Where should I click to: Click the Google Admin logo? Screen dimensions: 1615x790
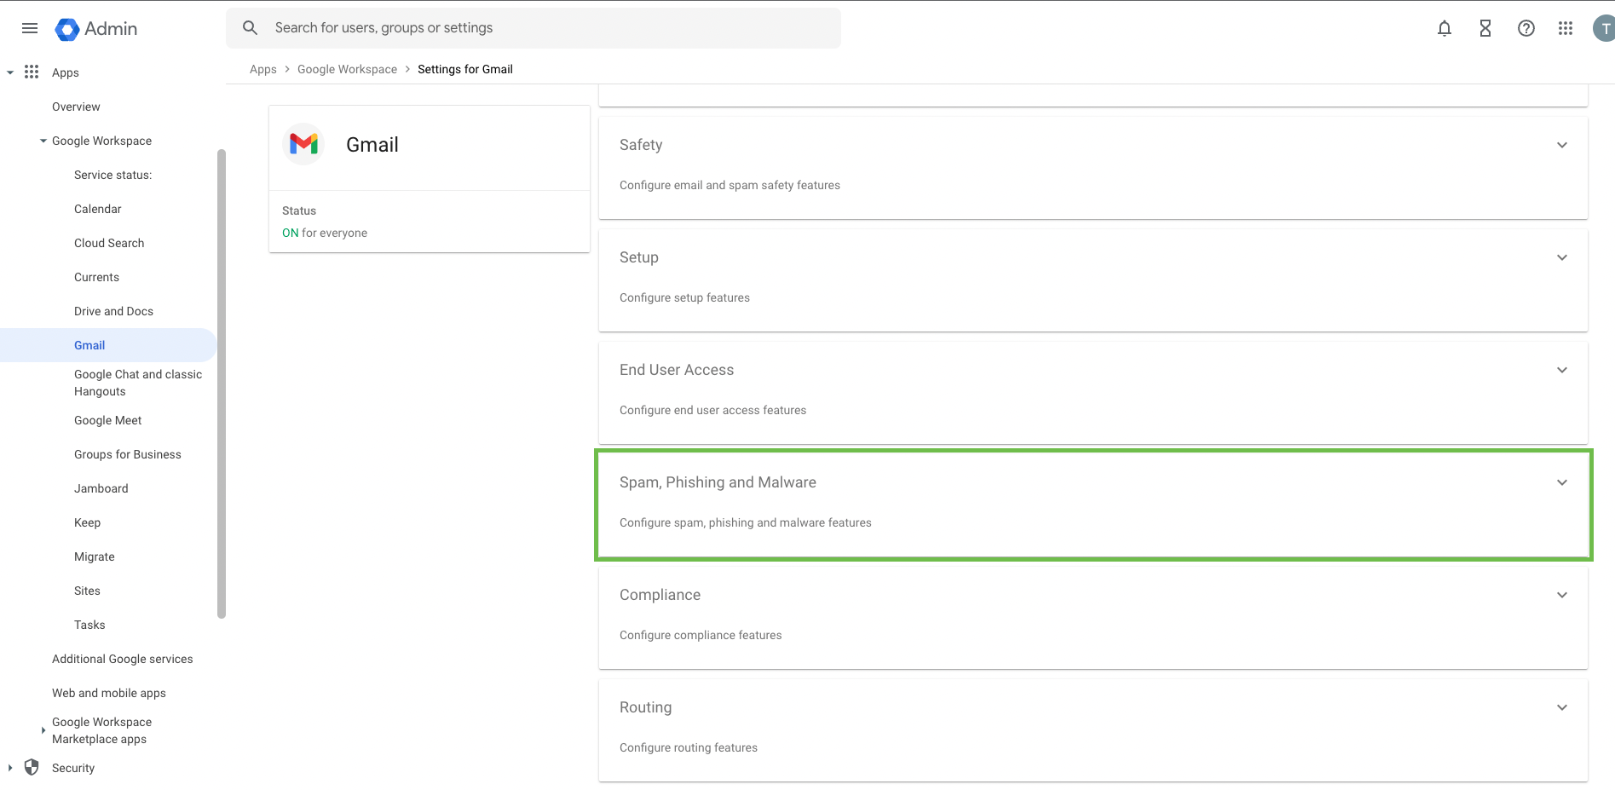(x=95, y=29)
